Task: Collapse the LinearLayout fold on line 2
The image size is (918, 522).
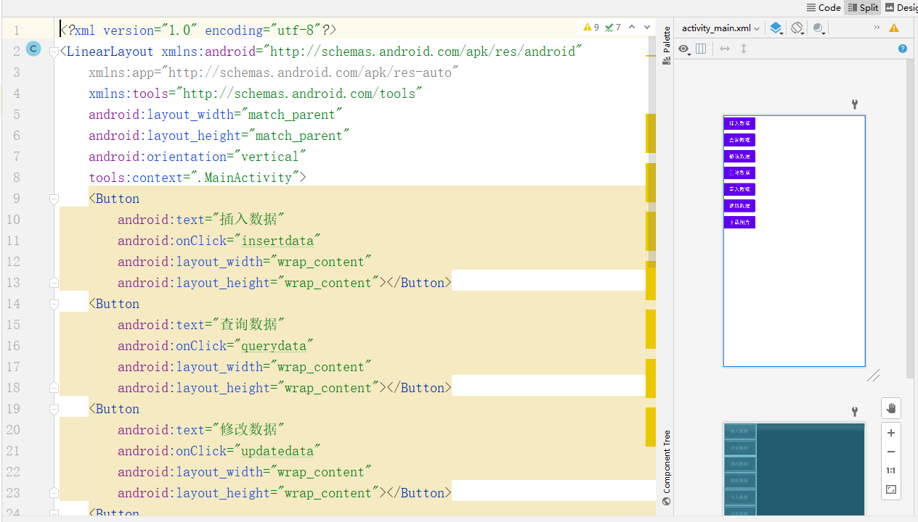Action: (x=54, y=52)
